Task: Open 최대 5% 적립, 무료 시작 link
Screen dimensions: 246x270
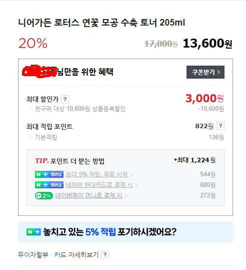Action: point(97,174)
